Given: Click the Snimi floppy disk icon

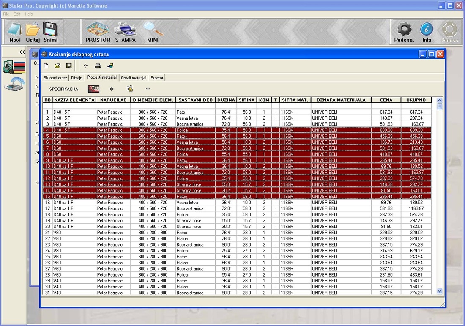Looking at the screenshot, I should point(50,32).
